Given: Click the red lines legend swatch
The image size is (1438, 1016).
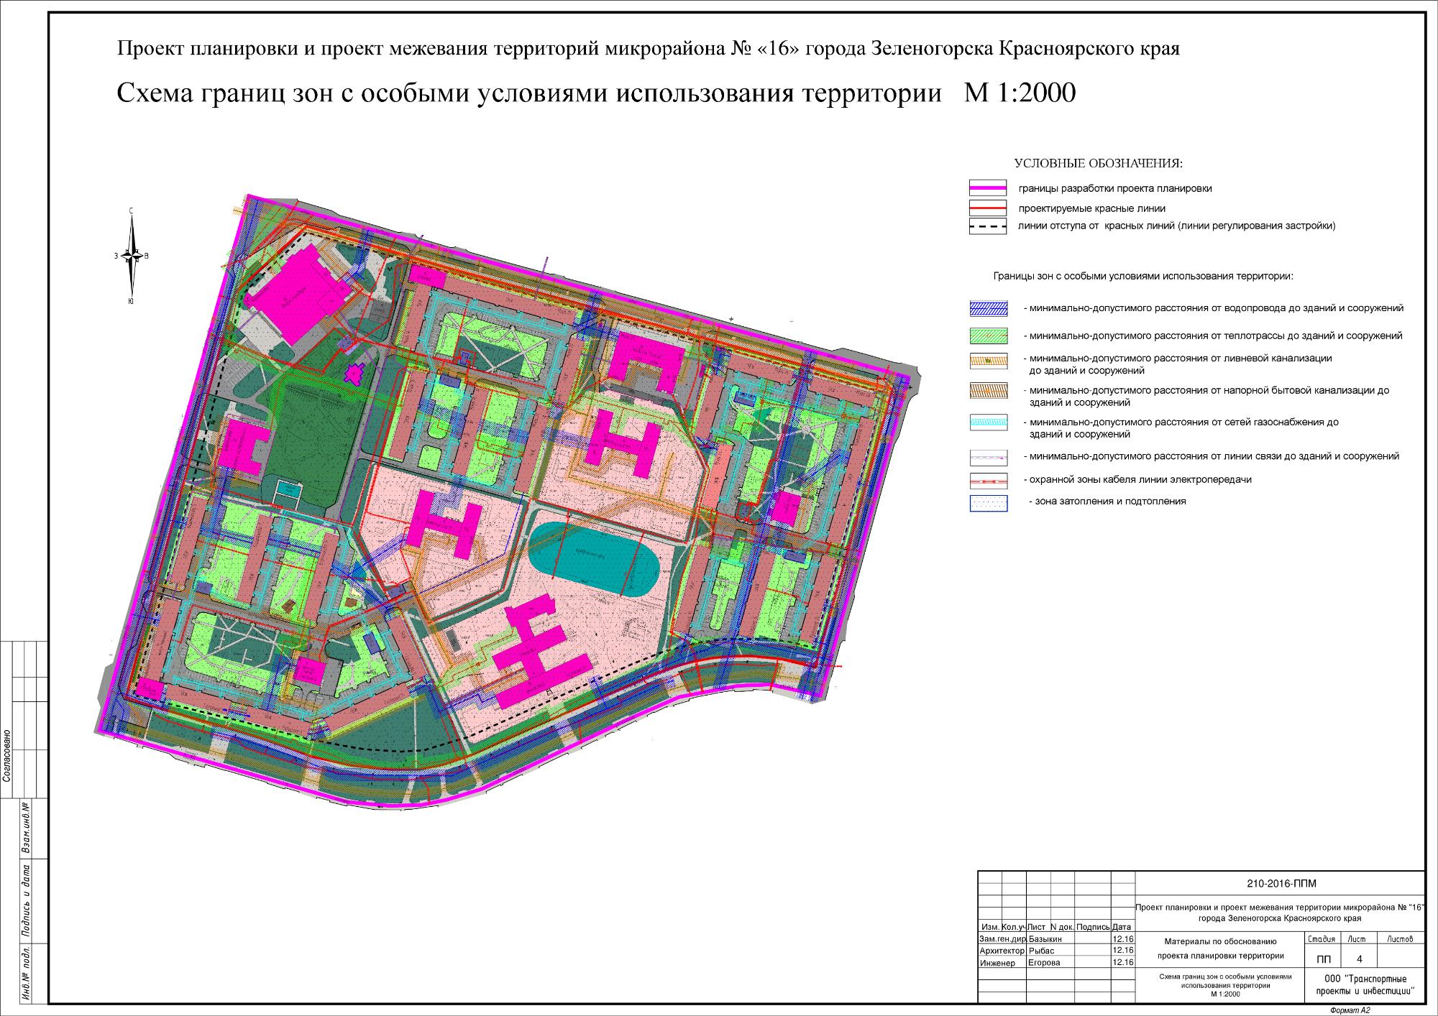Looking at the screenshot, I should tap(987, 208).
